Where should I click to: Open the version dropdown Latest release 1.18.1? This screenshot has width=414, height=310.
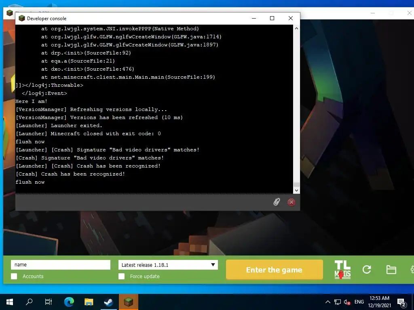click(x=168, y=265)
